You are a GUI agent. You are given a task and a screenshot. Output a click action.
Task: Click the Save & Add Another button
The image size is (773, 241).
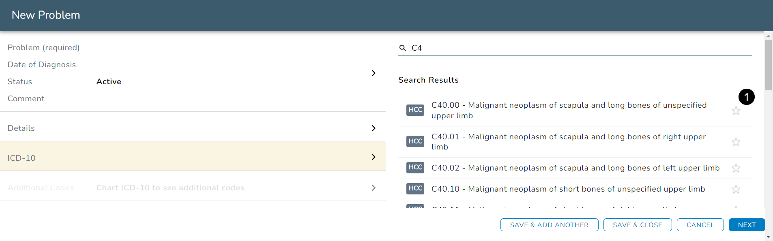pyautogui.click(x=549, y=225)
